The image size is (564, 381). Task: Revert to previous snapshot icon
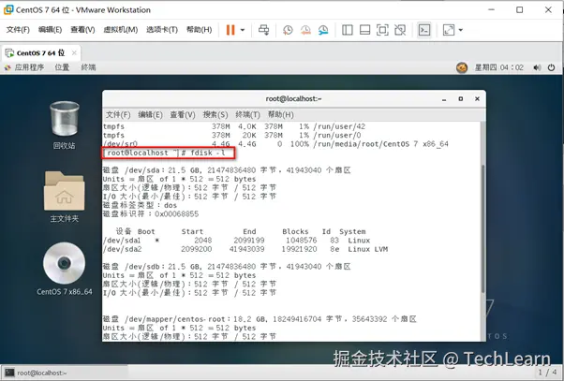coord(305,30)
